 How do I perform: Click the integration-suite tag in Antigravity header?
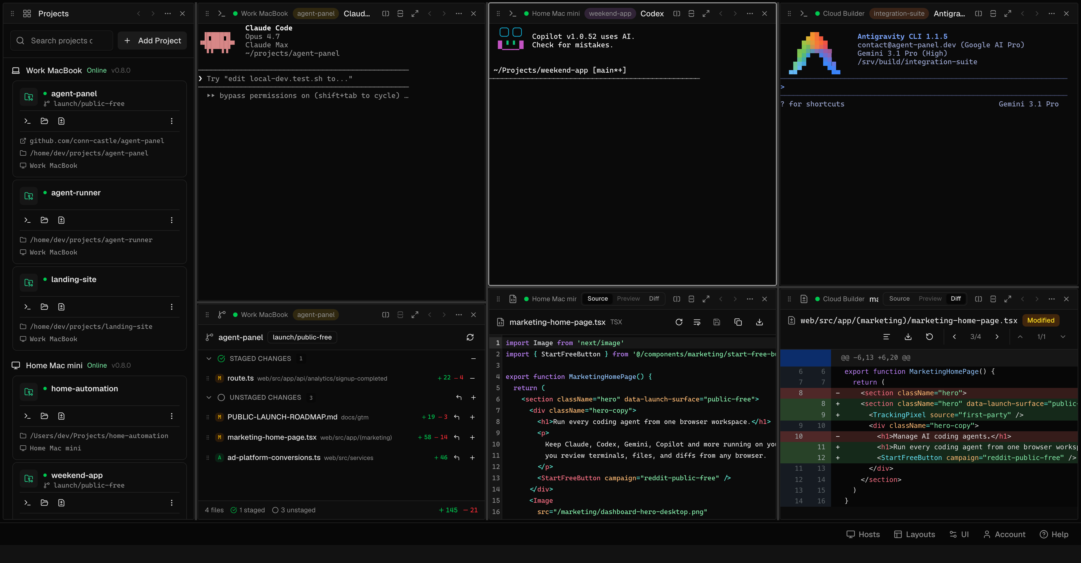899,14
